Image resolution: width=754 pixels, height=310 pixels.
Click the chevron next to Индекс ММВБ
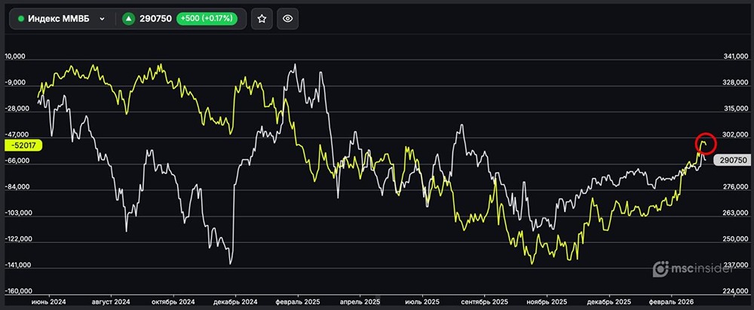(102, 19)
